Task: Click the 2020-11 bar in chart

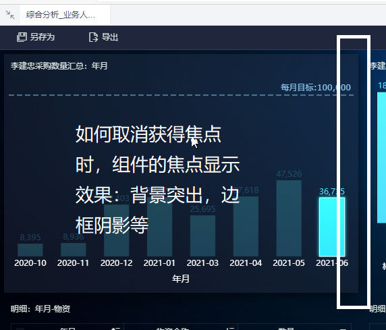Action: (74, 250)
